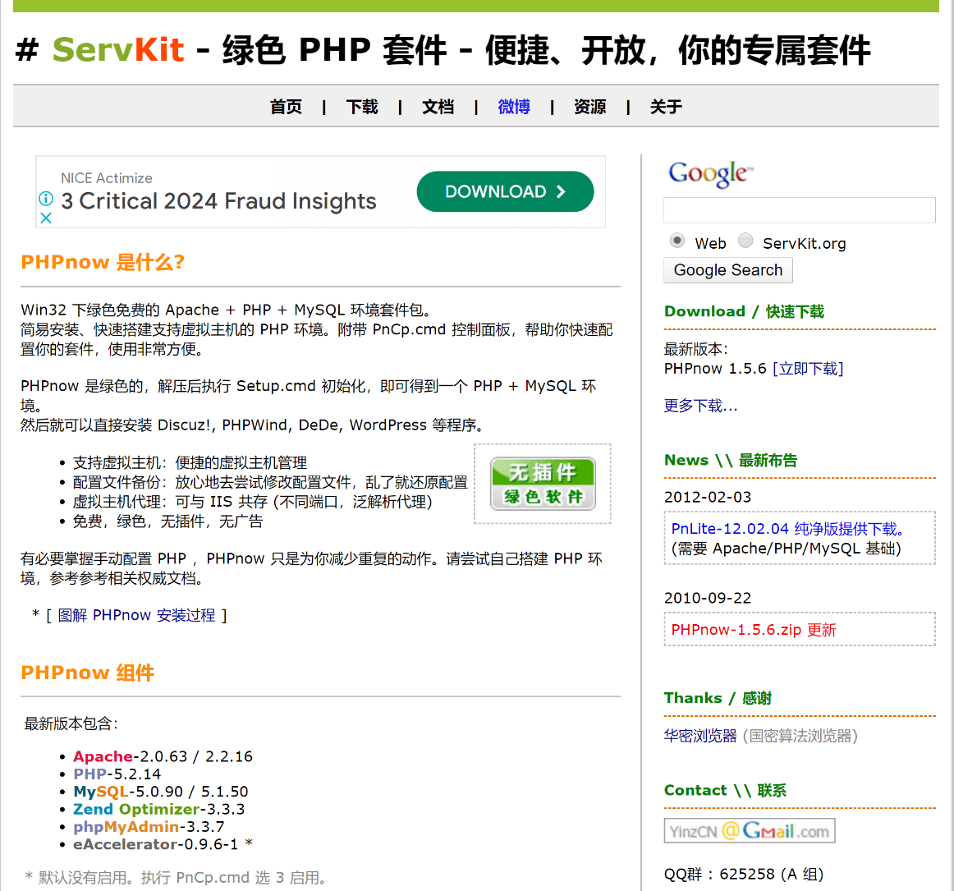Click the 'News \\ 最新布告' sidebar heading
The width and height of the screenshot is (954, 891).
click(731, 461)
